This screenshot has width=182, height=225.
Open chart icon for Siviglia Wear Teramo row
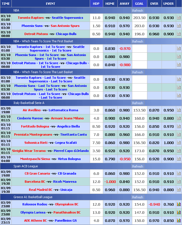tap(179, 151)
